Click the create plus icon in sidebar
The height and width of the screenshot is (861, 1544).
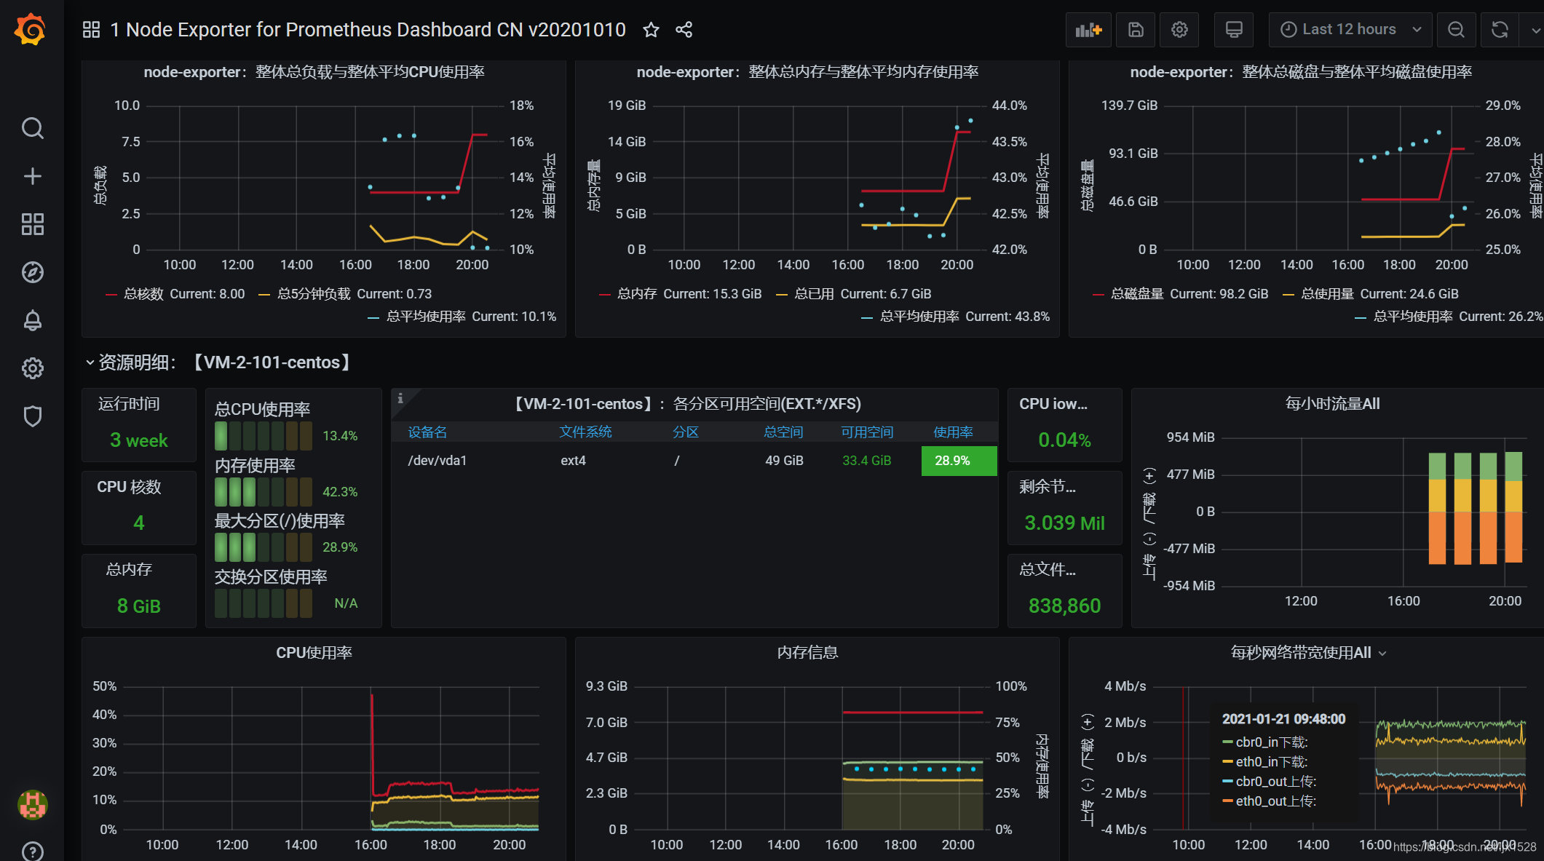click(33, 176)
